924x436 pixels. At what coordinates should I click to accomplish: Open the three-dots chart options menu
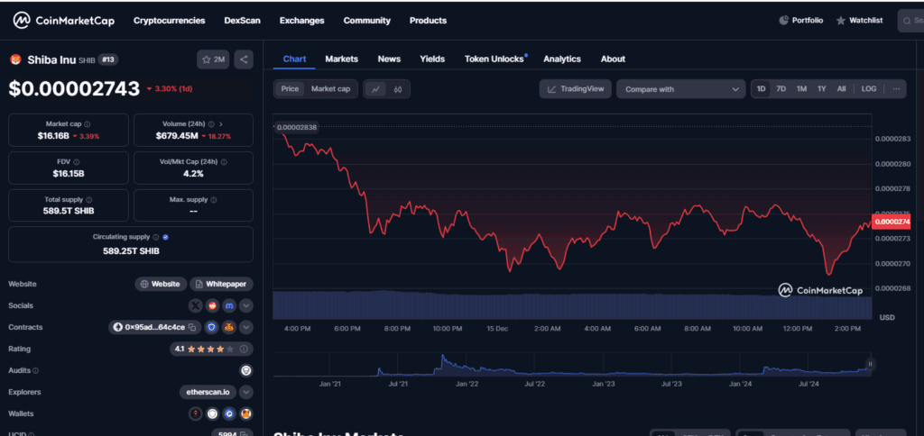[896, 89]
